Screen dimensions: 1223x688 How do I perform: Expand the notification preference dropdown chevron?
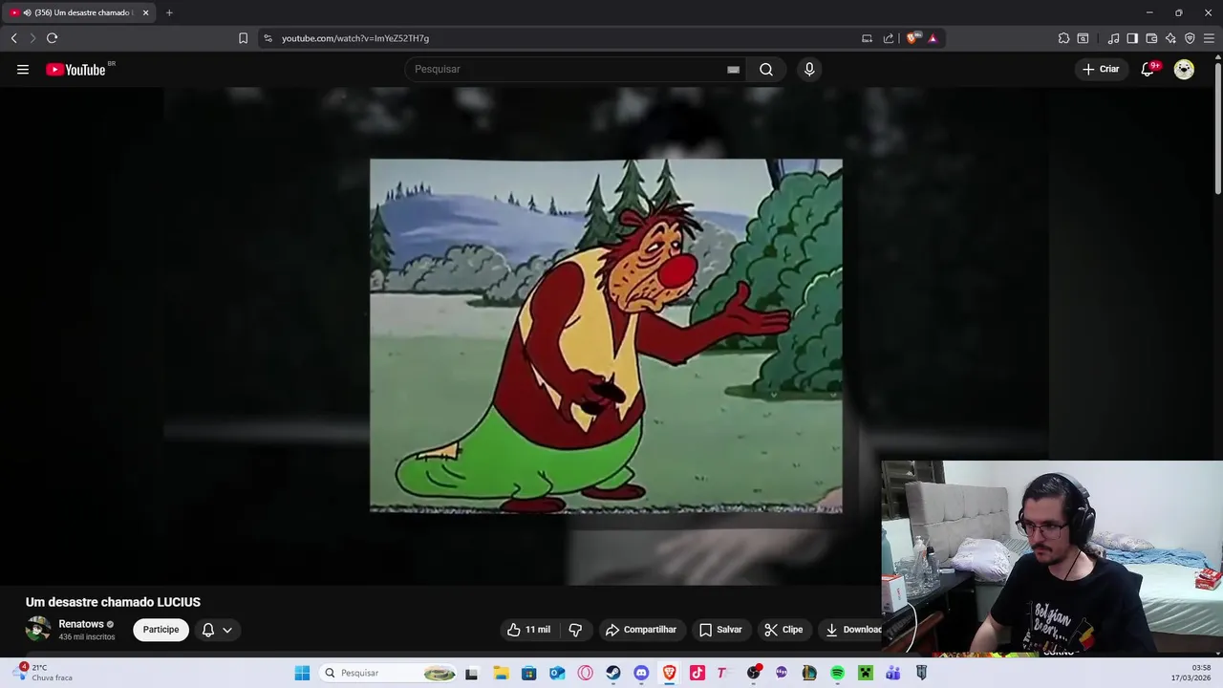pos(227,630)
